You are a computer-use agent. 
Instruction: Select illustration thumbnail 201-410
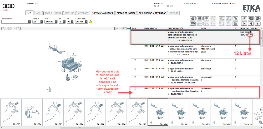click(242, 112)
